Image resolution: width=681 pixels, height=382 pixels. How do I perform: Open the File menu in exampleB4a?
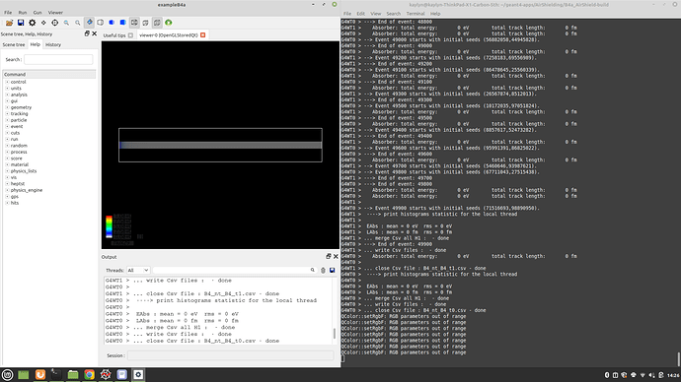coord(8,13)
